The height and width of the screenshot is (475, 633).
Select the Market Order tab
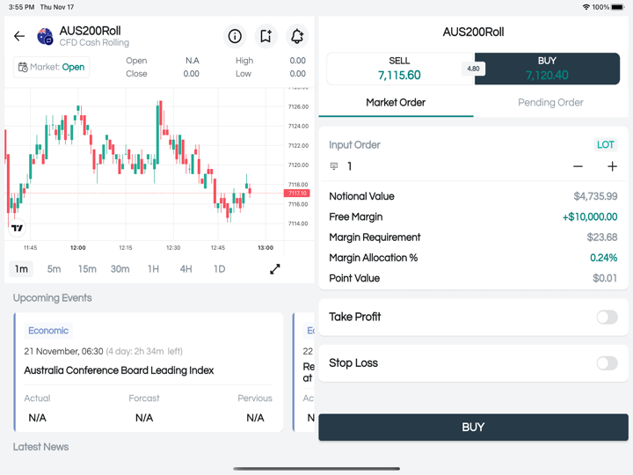(396, 103)
